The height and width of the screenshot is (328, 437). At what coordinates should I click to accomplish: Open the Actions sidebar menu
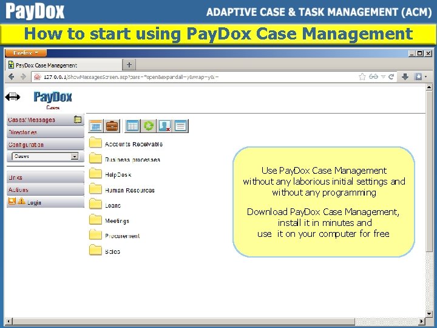tap(46, 190)
